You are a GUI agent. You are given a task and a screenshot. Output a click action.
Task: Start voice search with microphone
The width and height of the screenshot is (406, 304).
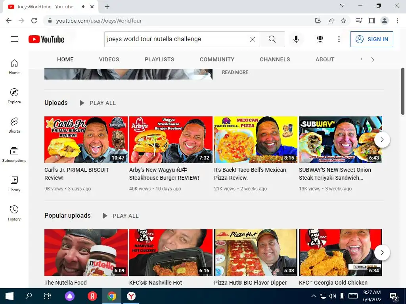(x=296, y=39)
